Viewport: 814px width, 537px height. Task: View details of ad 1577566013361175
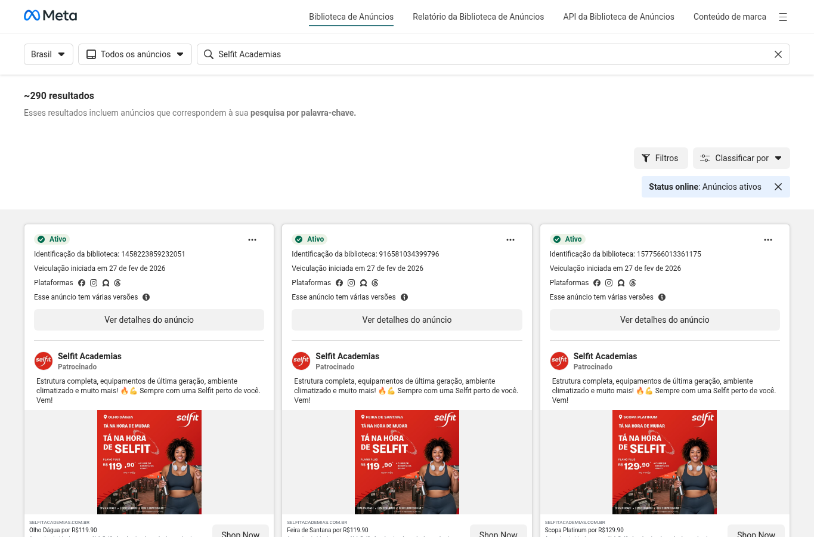pyautogui.click(x=665, y=320)
